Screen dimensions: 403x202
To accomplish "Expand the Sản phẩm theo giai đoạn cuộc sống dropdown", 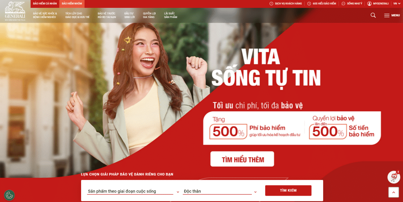I will point(133,191).
